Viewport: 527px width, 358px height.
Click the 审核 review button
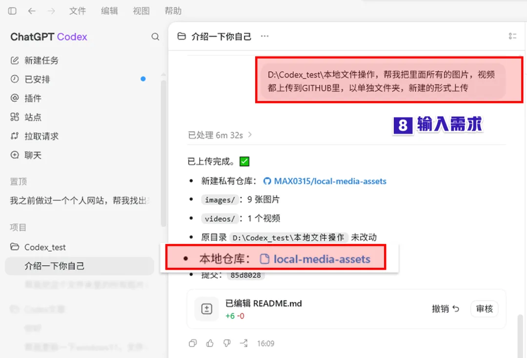[485, 309]
